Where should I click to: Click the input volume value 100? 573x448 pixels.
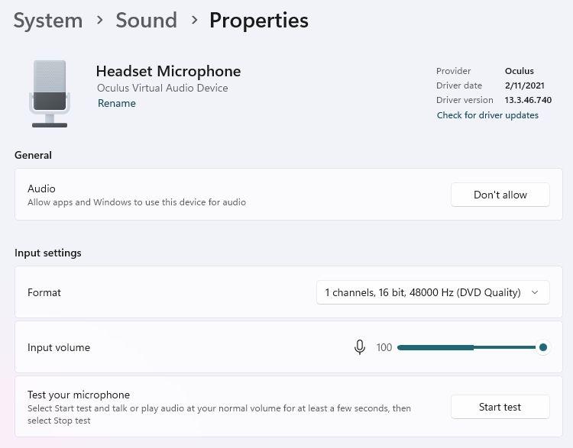coord(384,347)
